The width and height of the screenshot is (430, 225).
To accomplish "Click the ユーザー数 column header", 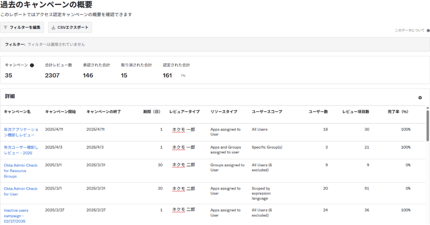I will click(318, 112).
